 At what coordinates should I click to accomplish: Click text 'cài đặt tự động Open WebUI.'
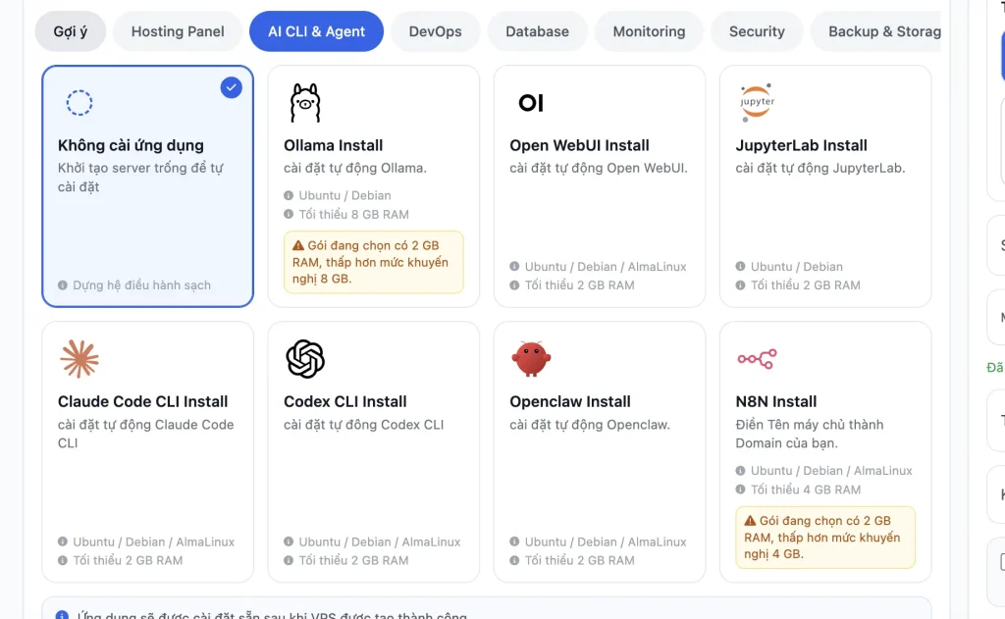[x=599, y=169]
